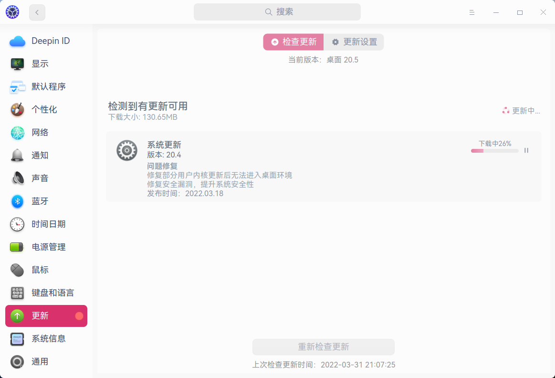
Task: Click the 搜索 search field
Action: point(277,11)
